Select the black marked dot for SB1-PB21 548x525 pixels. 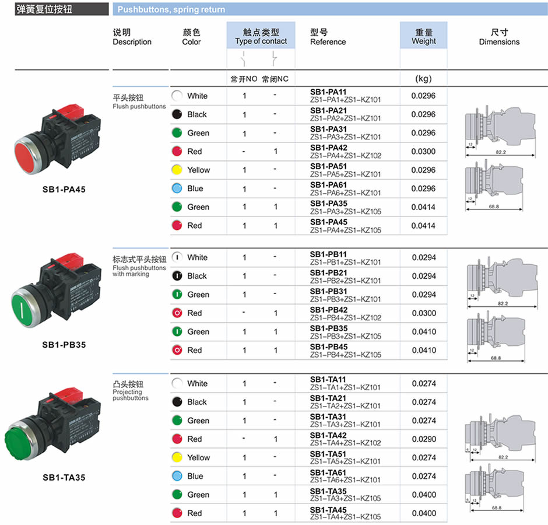tap(177, 276)
